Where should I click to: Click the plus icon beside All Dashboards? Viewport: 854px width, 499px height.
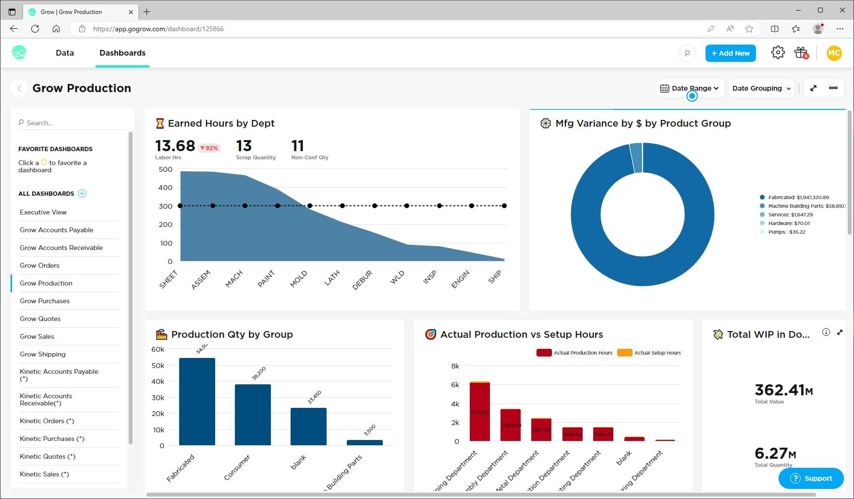click(82, 193)
